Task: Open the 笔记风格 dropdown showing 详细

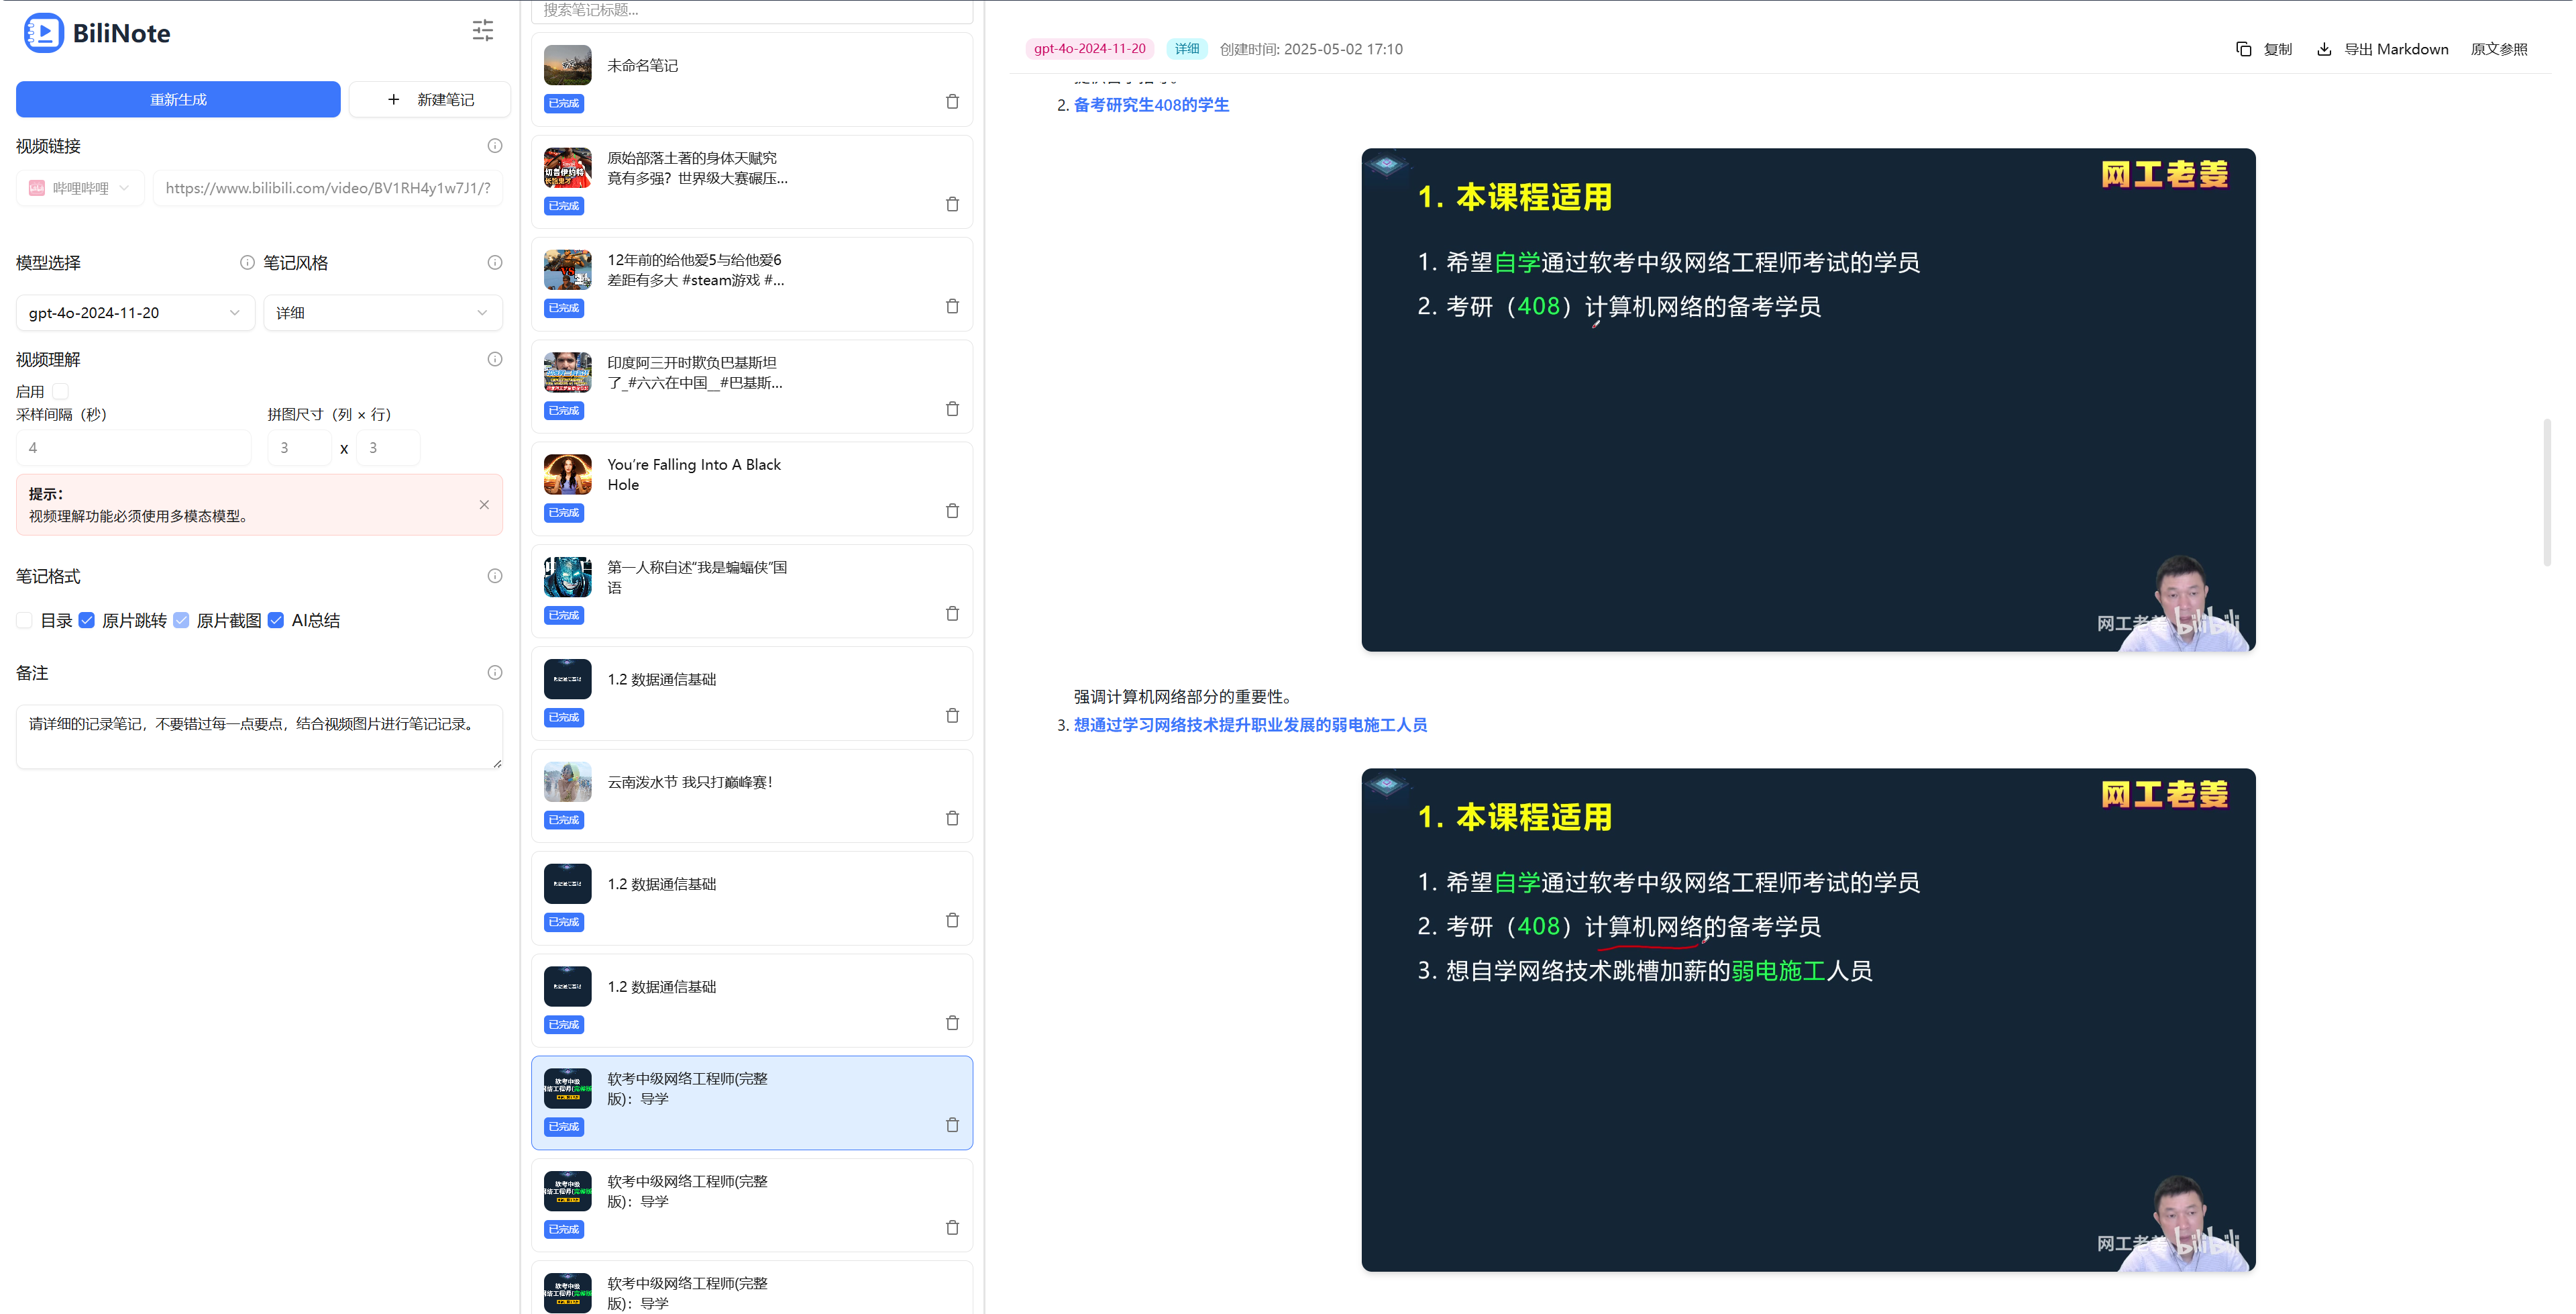Action: click(x=383, y=312)
